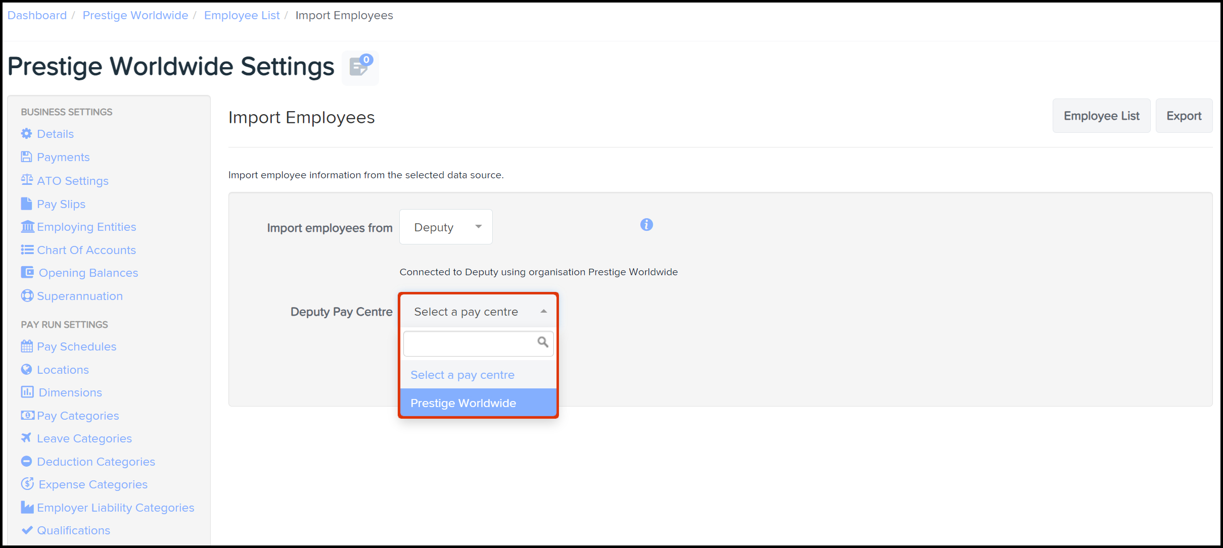Image resolution: width=1223 pixels, height=548 pixels.
Task: Go to Pay Categories settings
Action: pos(78,416)
